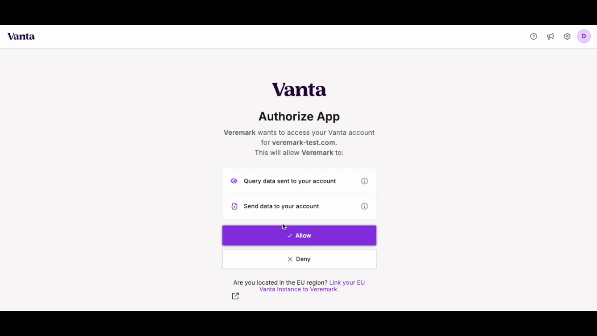
Task: Click the Deny button
Action: (299, 259)
